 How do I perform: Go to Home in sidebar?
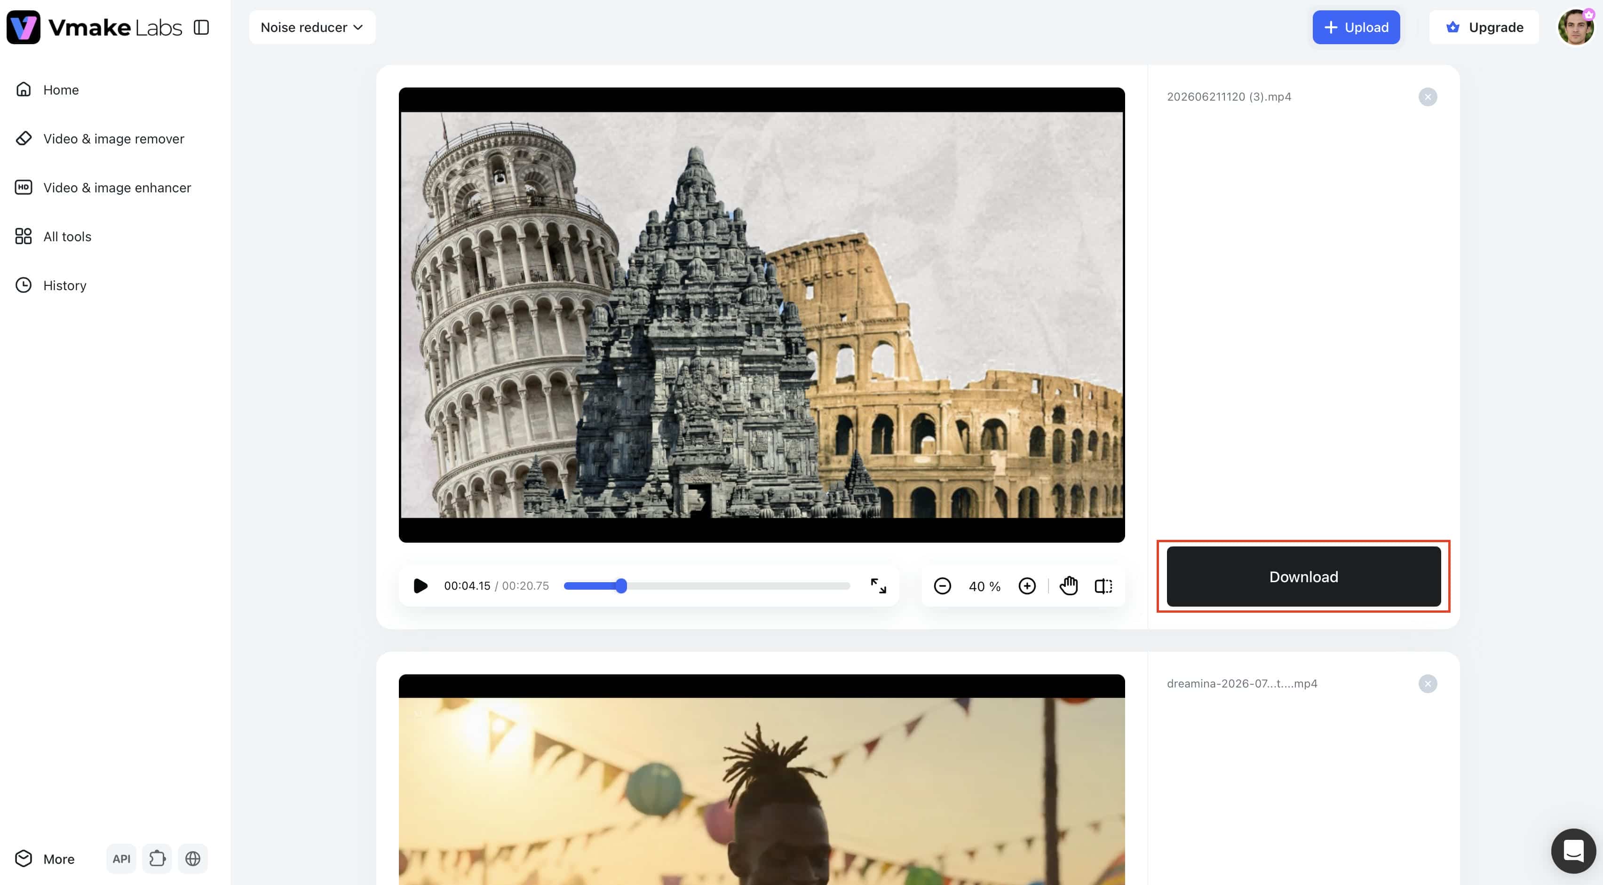(61, 89)
